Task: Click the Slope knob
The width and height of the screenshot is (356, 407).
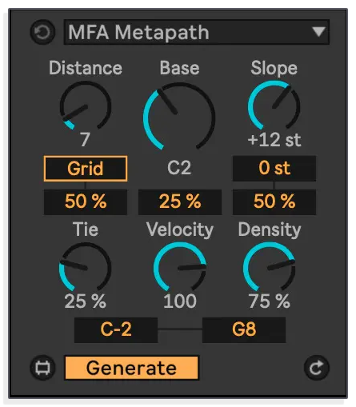Action: click(x=274, y=106)
